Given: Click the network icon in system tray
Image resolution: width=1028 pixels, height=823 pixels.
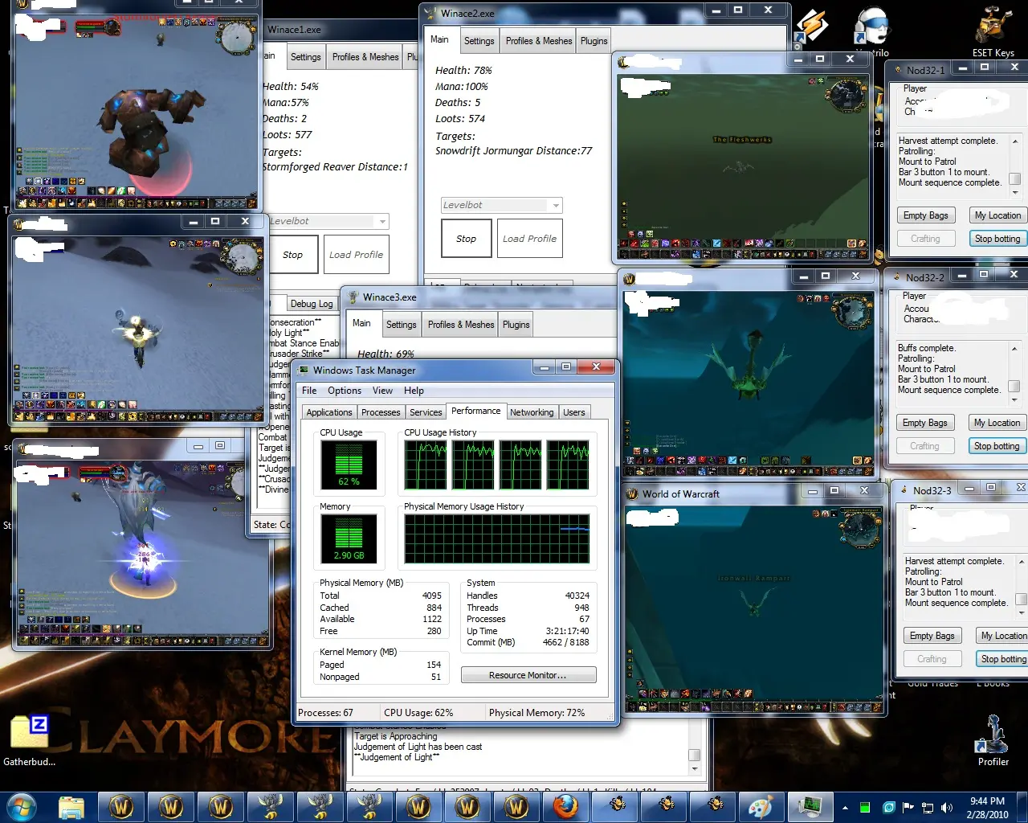Looking at the screenshot, I should click(928, 807).
